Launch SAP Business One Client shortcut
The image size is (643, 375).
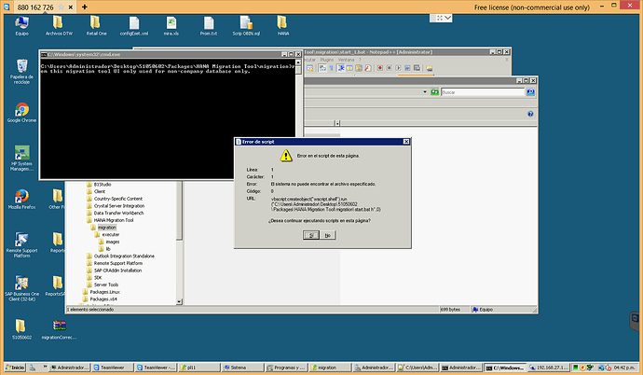[x=21, y=288]
